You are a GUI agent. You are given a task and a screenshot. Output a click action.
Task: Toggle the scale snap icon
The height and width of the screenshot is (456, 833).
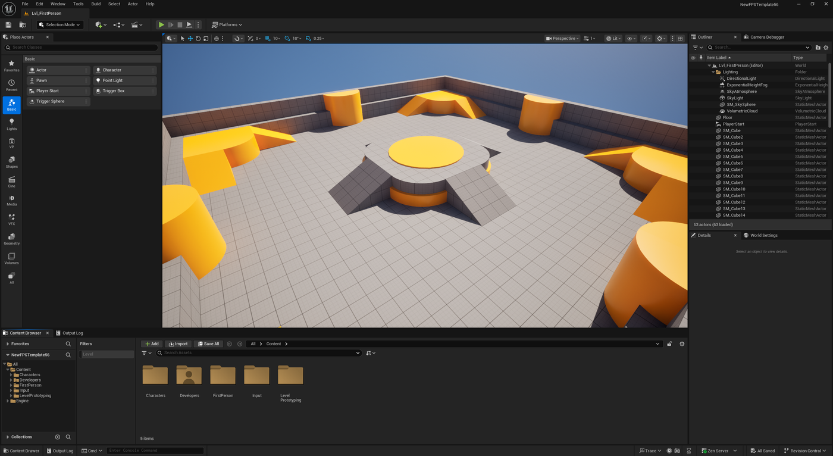click(308, 39)
